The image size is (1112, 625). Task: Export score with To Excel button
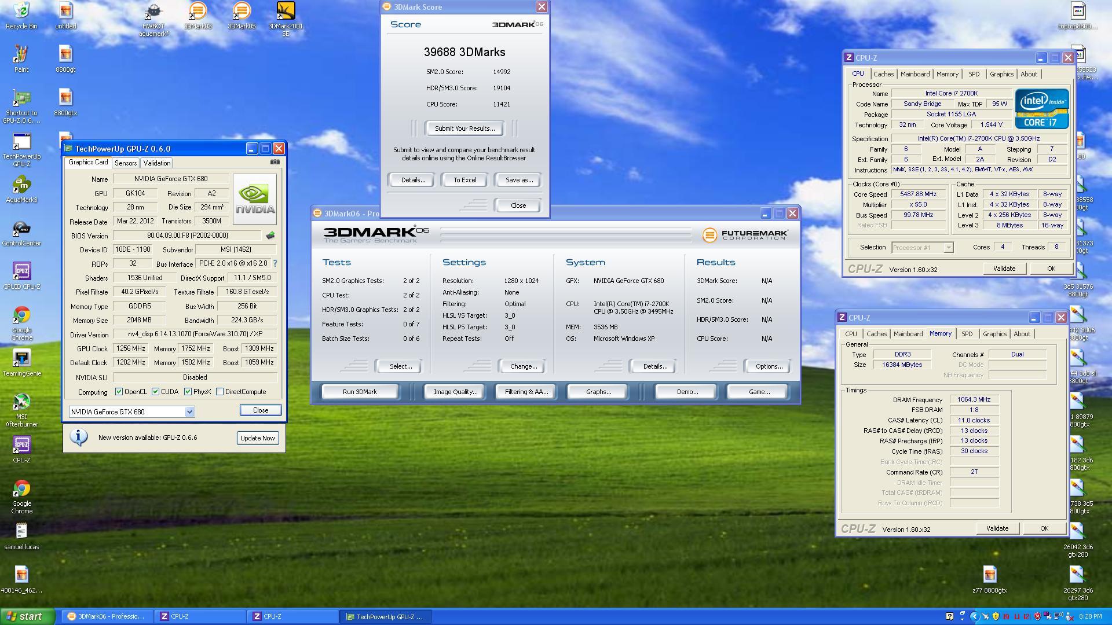(x=464, y=180)
